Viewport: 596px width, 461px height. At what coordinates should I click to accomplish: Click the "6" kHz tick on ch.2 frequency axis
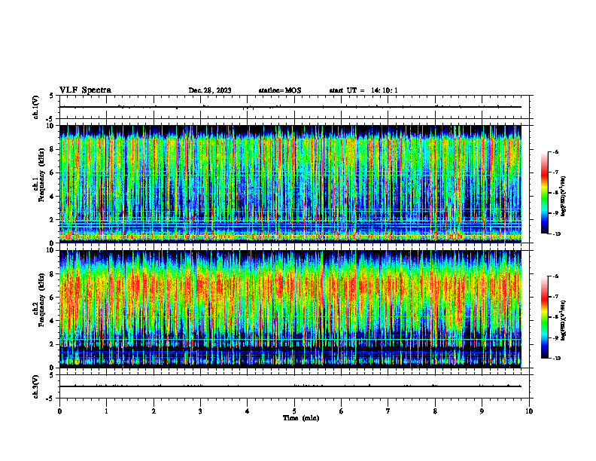coord(53,298)
